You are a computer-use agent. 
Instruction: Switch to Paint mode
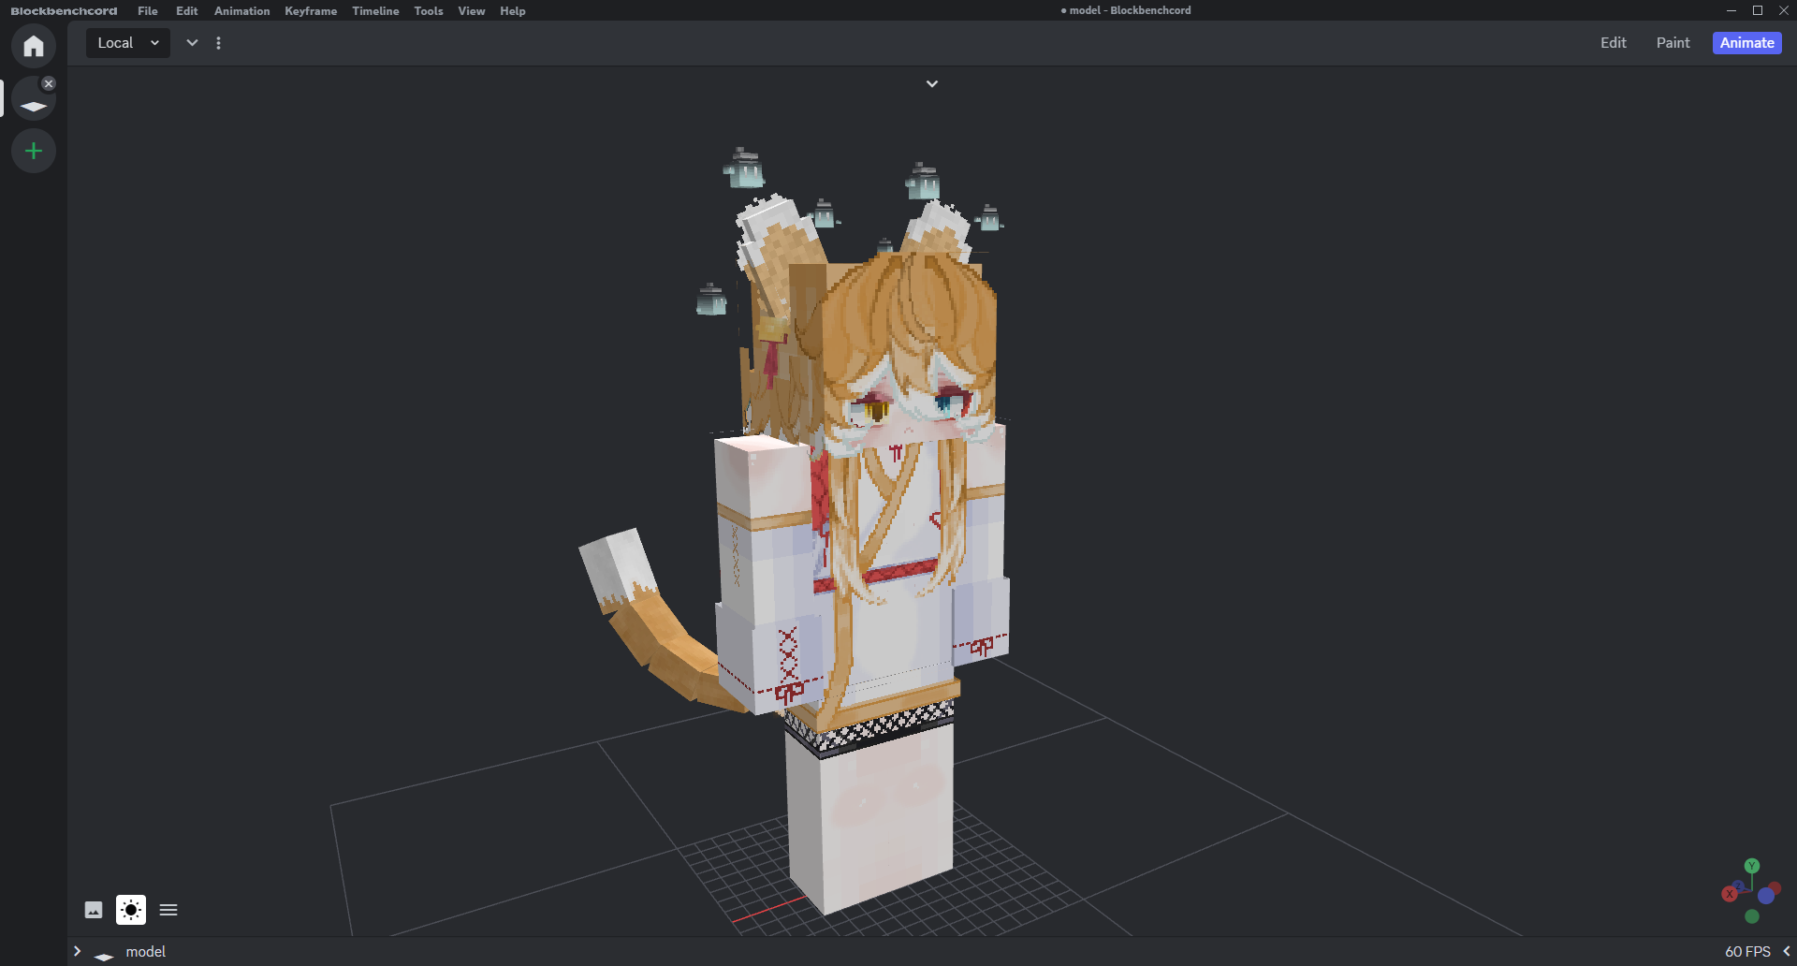1673,43
